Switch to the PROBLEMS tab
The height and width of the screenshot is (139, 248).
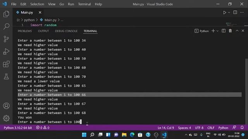(25, 31)
